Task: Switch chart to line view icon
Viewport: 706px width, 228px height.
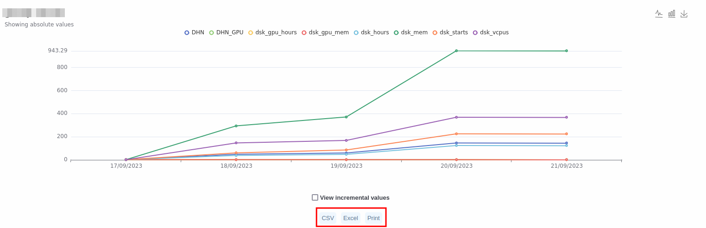Action: pos(659,14)
